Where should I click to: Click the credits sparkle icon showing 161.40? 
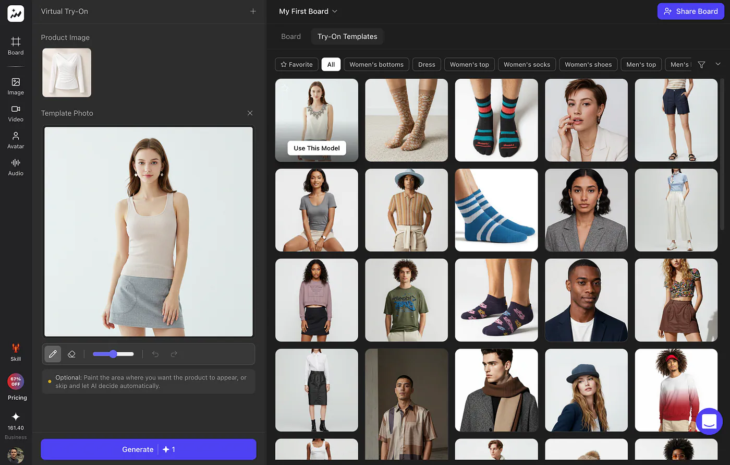coord(16,416)
